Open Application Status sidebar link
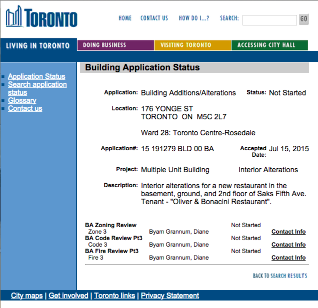The width and height of the screenshot is (318, 308). (x=36, y=76)
